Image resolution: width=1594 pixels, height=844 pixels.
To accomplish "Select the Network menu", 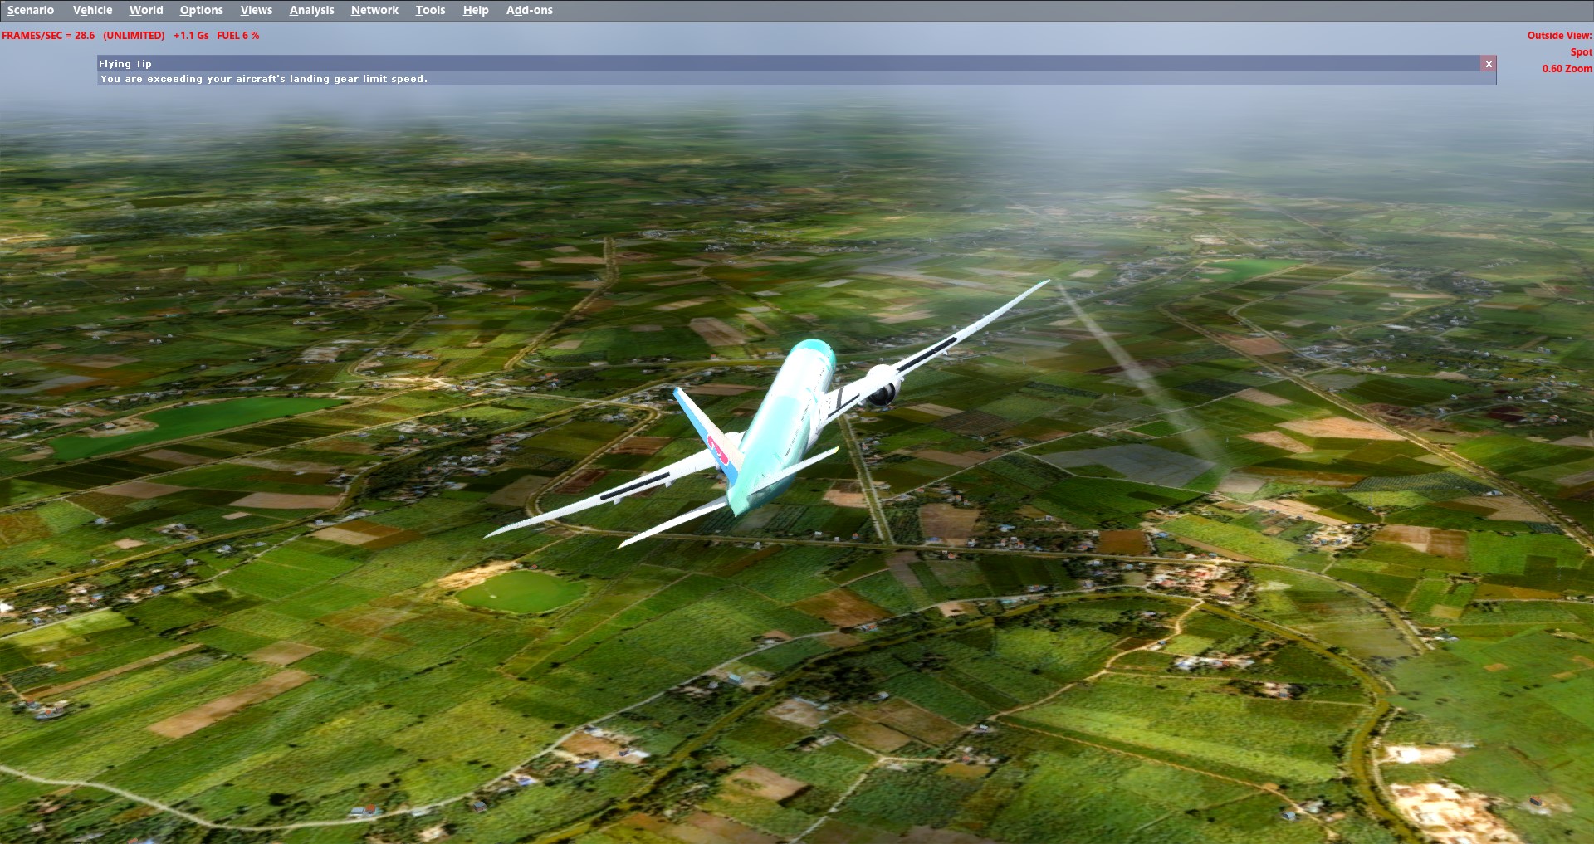I will coord(374,10).
